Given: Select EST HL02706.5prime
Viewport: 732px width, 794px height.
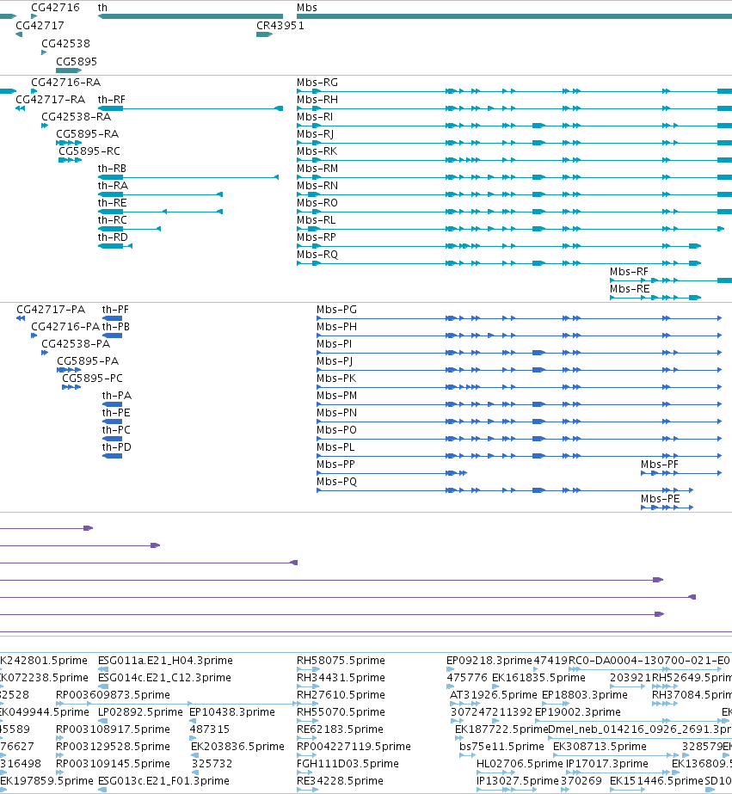Looking at the screenshot, I should point(520,764).
